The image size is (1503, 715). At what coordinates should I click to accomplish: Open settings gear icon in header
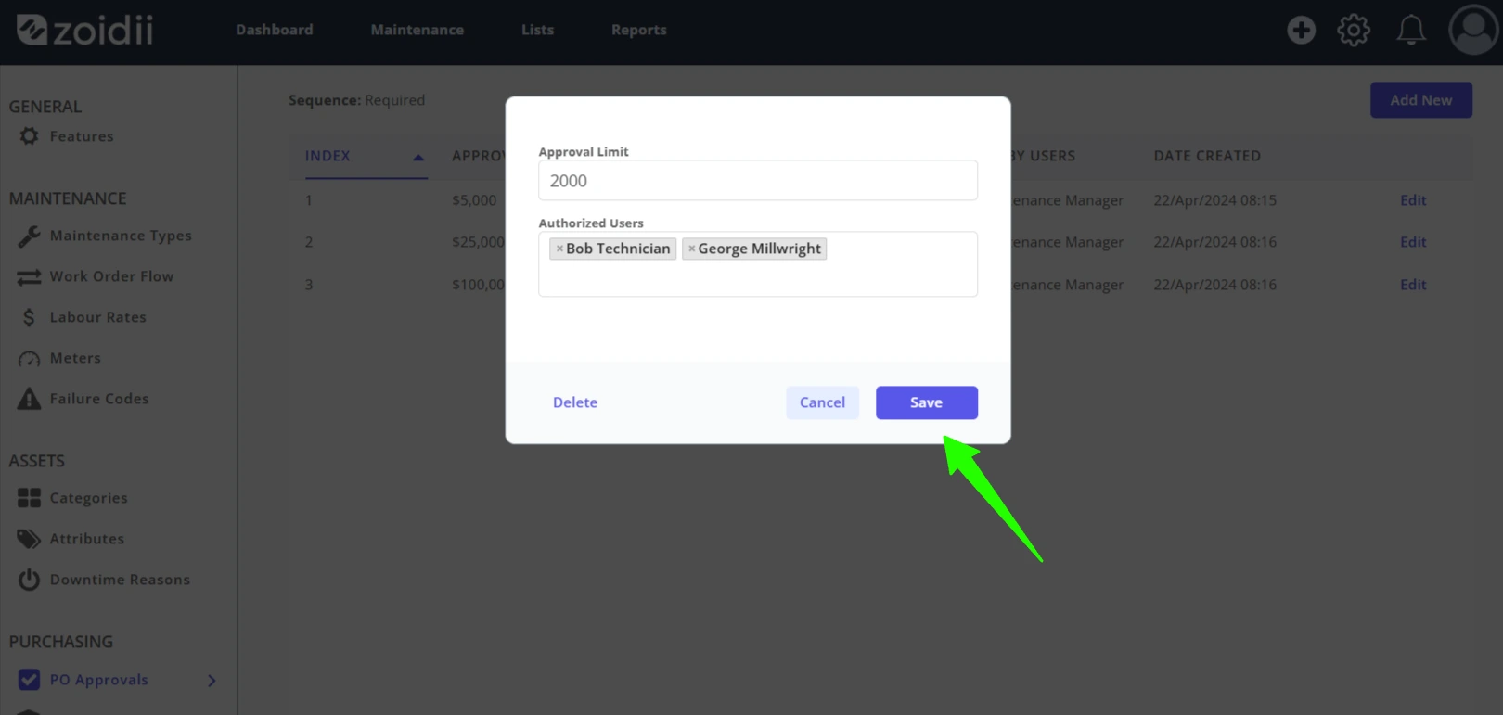click(1354, 30)
